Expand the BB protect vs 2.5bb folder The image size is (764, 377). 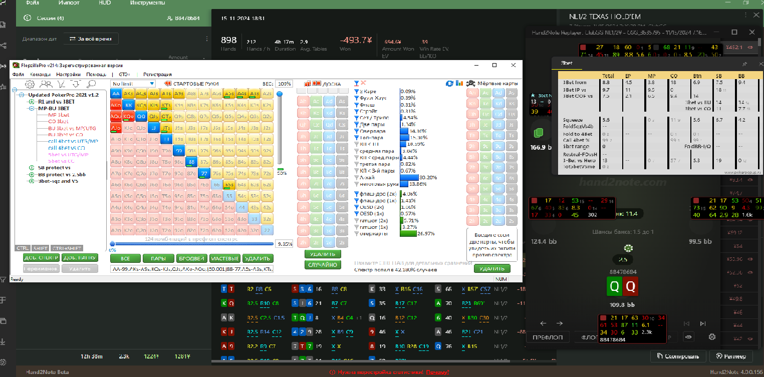[x=32, y=174]
